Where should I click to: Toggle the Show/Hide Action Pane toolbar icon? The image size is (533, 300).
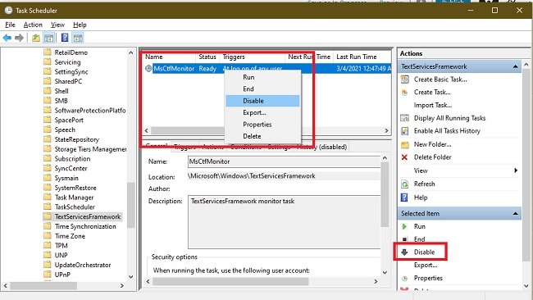(78, 38)
